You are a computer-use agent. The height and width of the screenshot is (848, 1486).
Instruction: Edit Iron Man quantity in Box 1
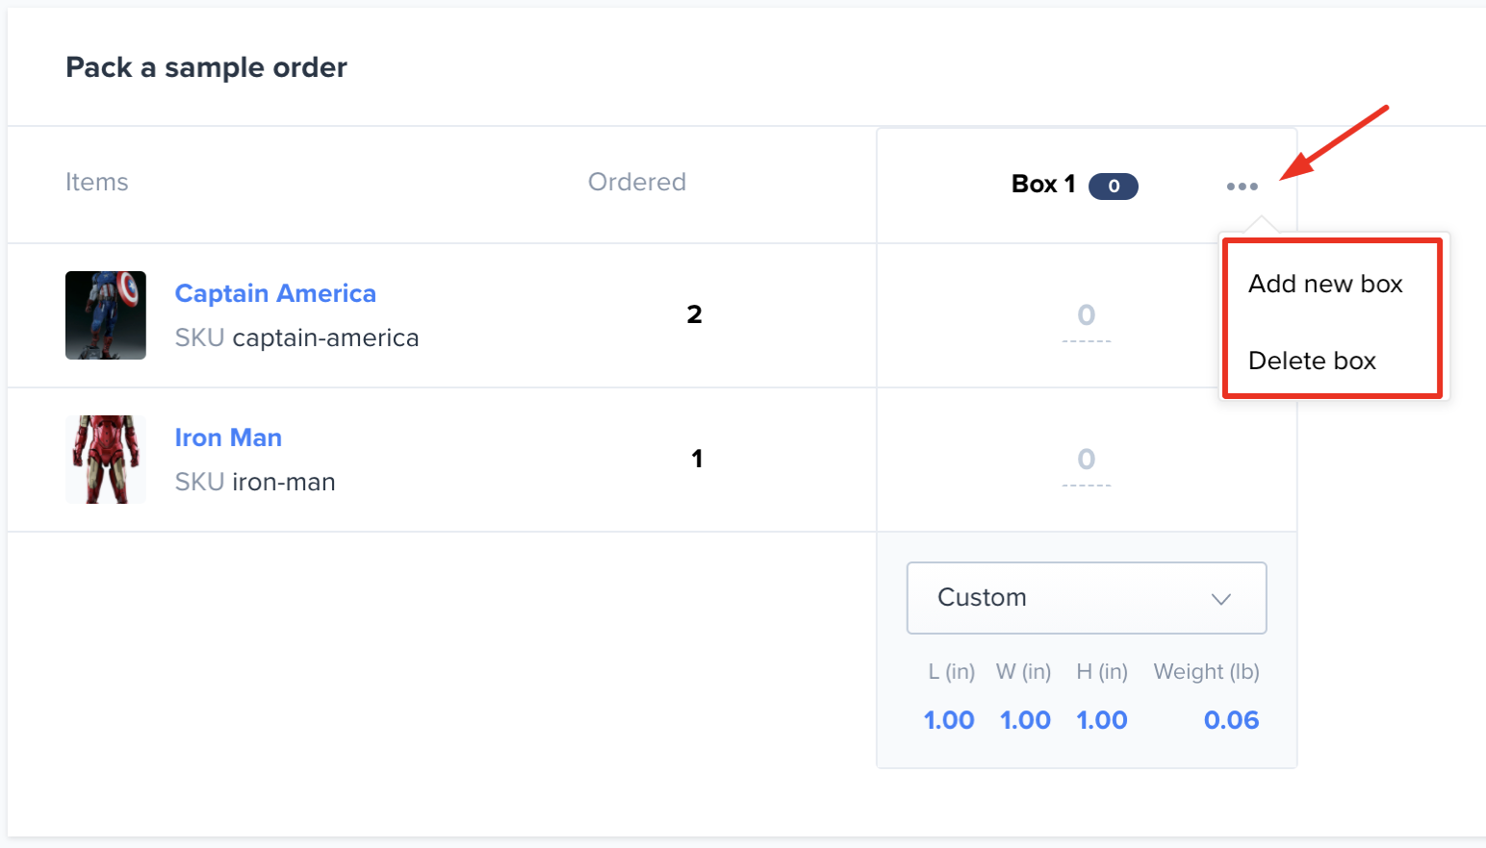pyautogui.click(x=1087, y=463)
